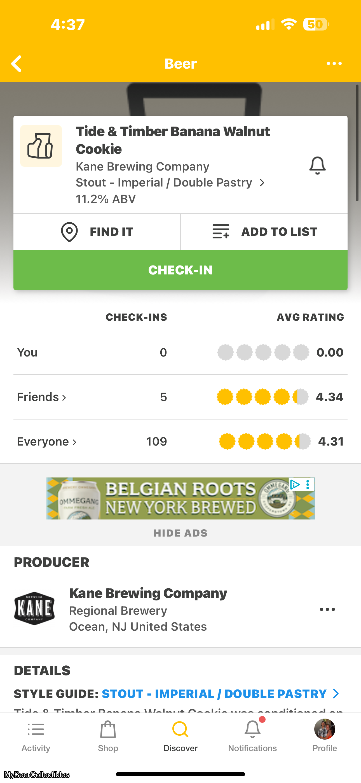361x783 pixels.
Task: Open Kane Brewing Company producer options menu
Action: (327, 609)
